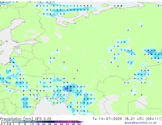The height and width of the screenshot is (125, 162).
Task: Click the "50" legend scale label
Action: pyautogui.click(x=79, y=124)
